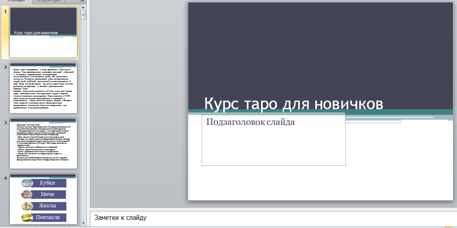Click the scroll up arrow in the thumbnail panel
Screen dimensions: 457x228
[84, 8]
